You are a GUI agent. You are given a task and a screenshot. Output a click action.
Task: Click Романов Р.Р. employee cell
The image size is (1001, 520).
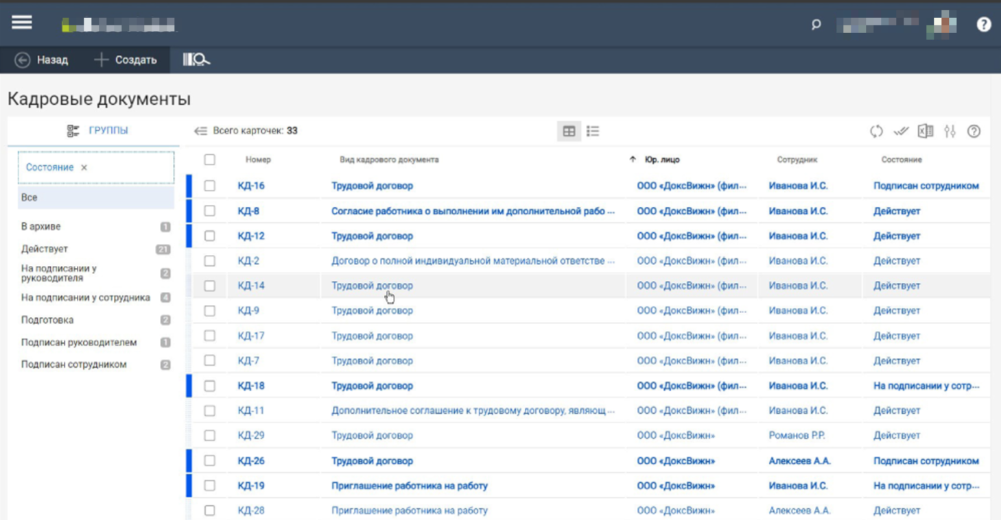(797, 436)
